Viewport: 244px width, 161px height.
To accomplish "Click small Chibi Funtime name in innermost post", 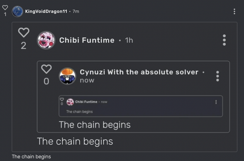I will (x=86, y=102).
